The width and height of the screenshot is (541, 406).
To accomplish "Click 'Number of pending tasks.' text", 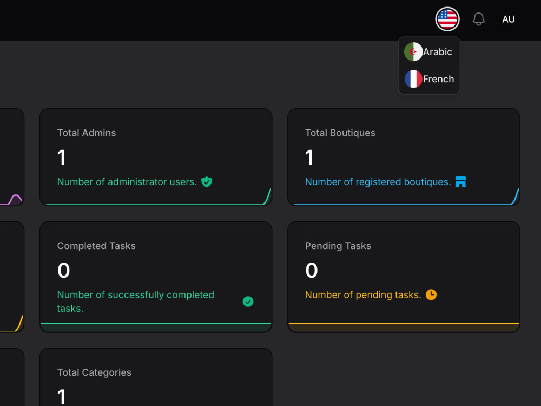I will [363, 295].
